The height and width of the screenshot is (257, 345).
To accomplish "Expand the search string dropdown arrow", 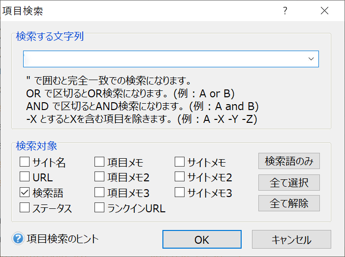I will click(x=311, y=59).
